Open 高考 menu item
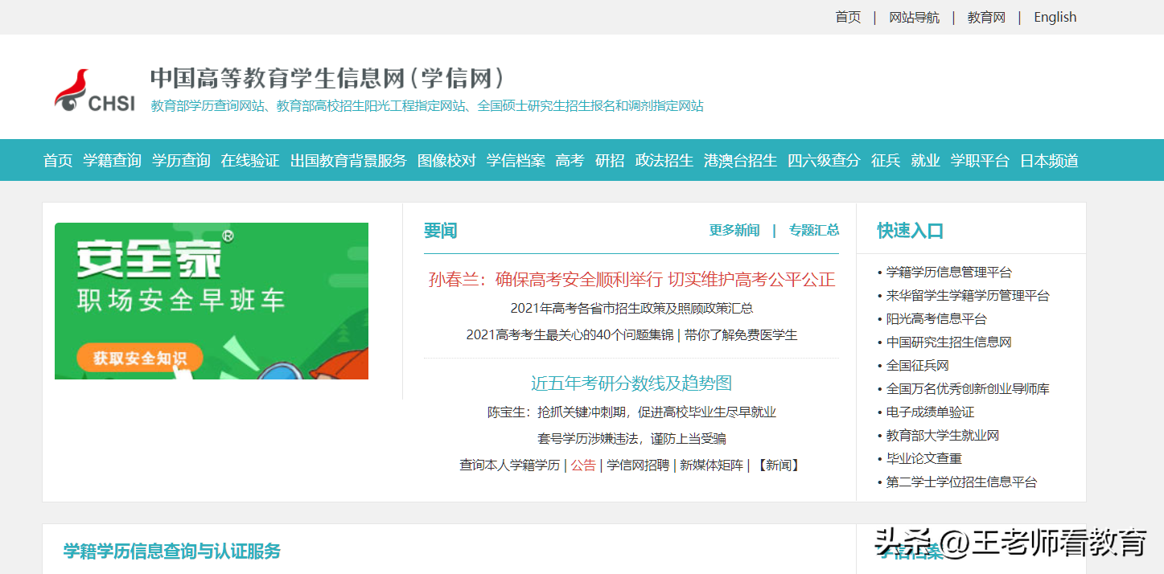1164x574 pixels. tap(570, 161)
